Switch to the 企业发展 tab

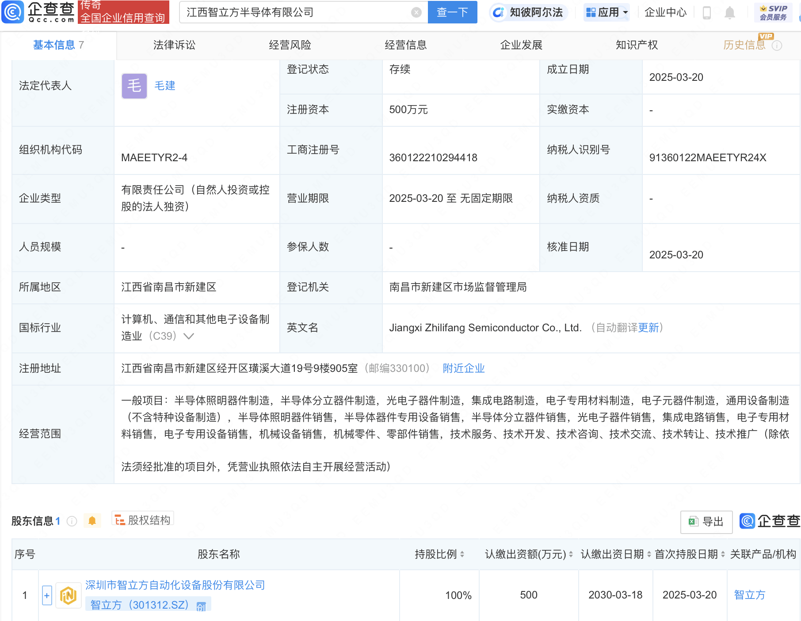coord(521,45)
